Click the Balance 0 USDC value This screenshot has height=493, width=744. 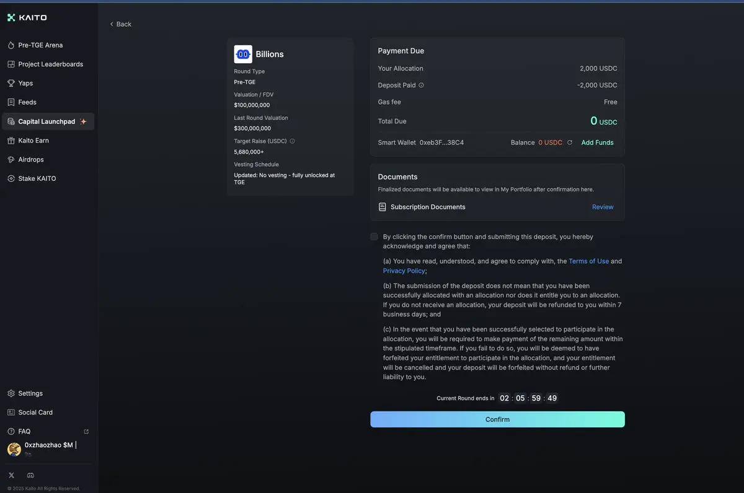tap(550, 142)
